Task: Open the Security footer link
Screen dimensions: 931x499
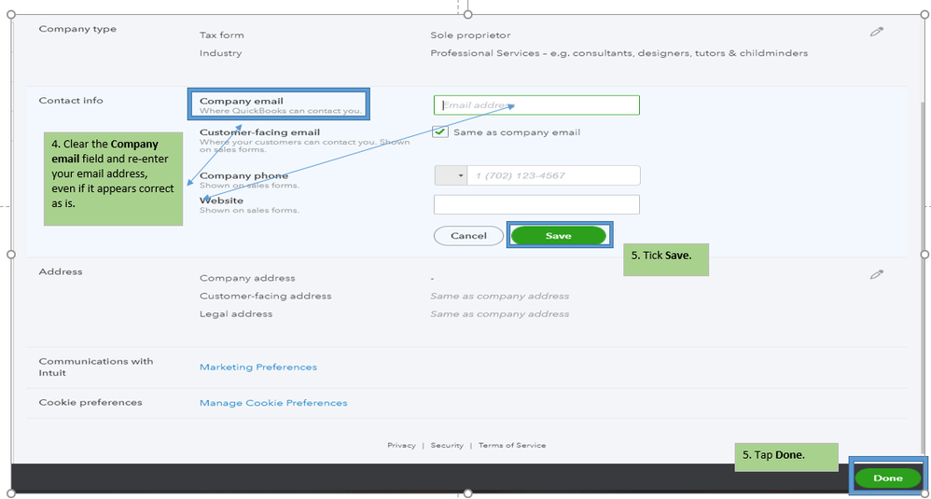Action: (x=447, y=445)
